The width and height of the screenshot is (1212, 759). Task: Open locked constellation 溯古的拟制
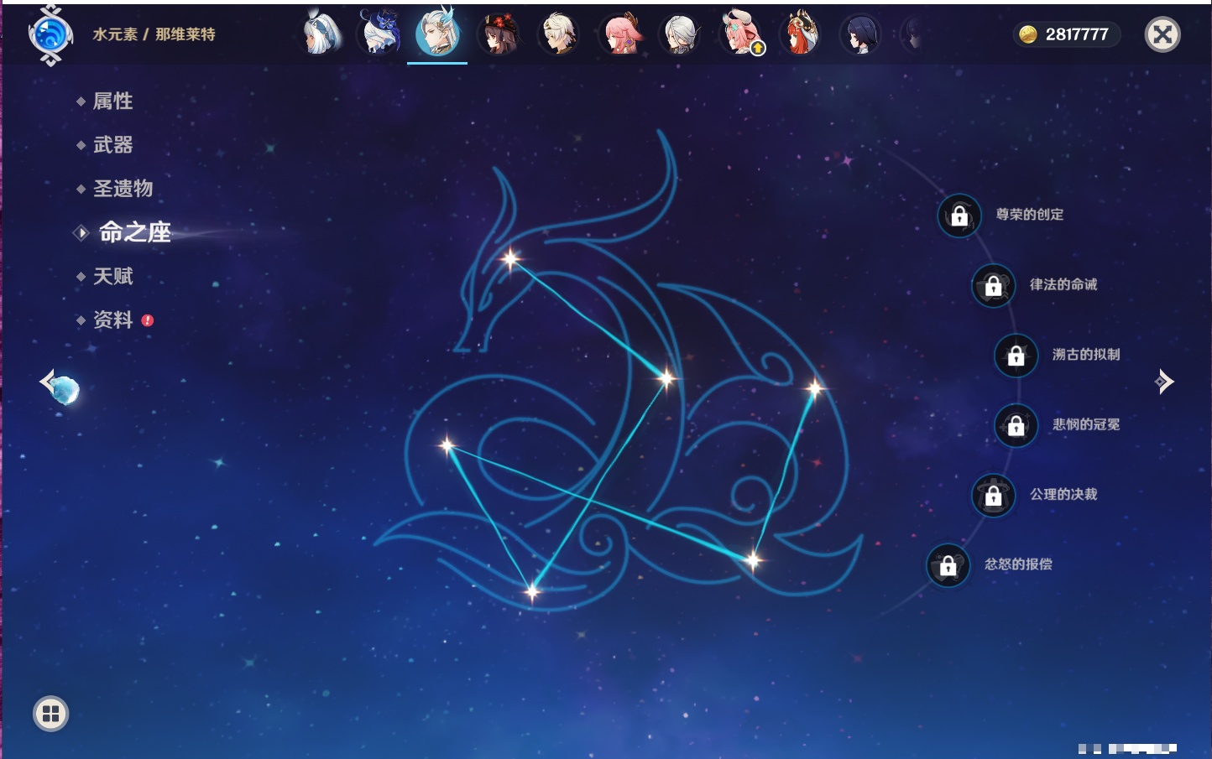tap(1016, 356)
